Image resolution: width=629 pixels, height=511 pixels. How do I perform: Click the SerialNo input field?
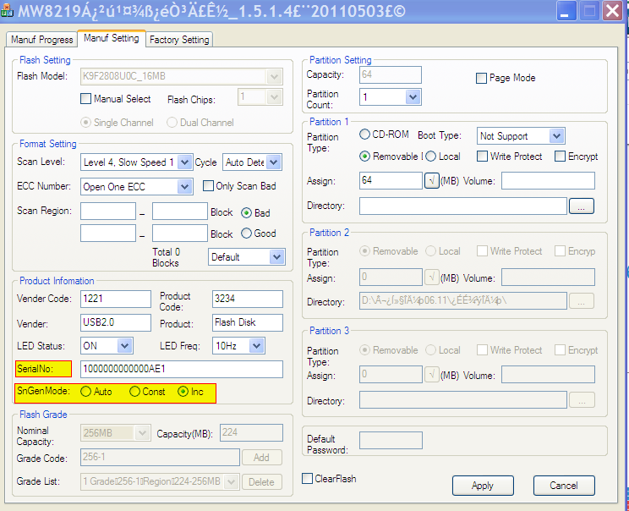[x=182, y=370]
